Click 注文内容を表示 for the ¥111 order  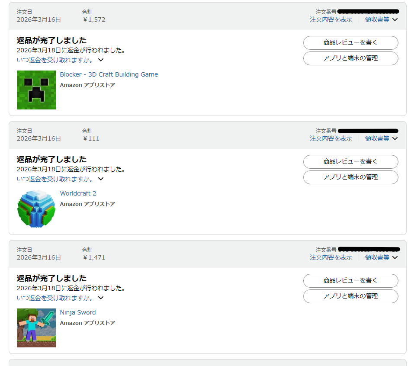[331, 138]
